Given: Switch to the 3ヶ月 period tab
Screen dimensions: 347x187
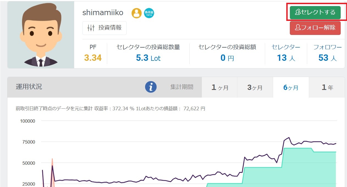Looking at the screenshot, I should click(x=255, y=87).
